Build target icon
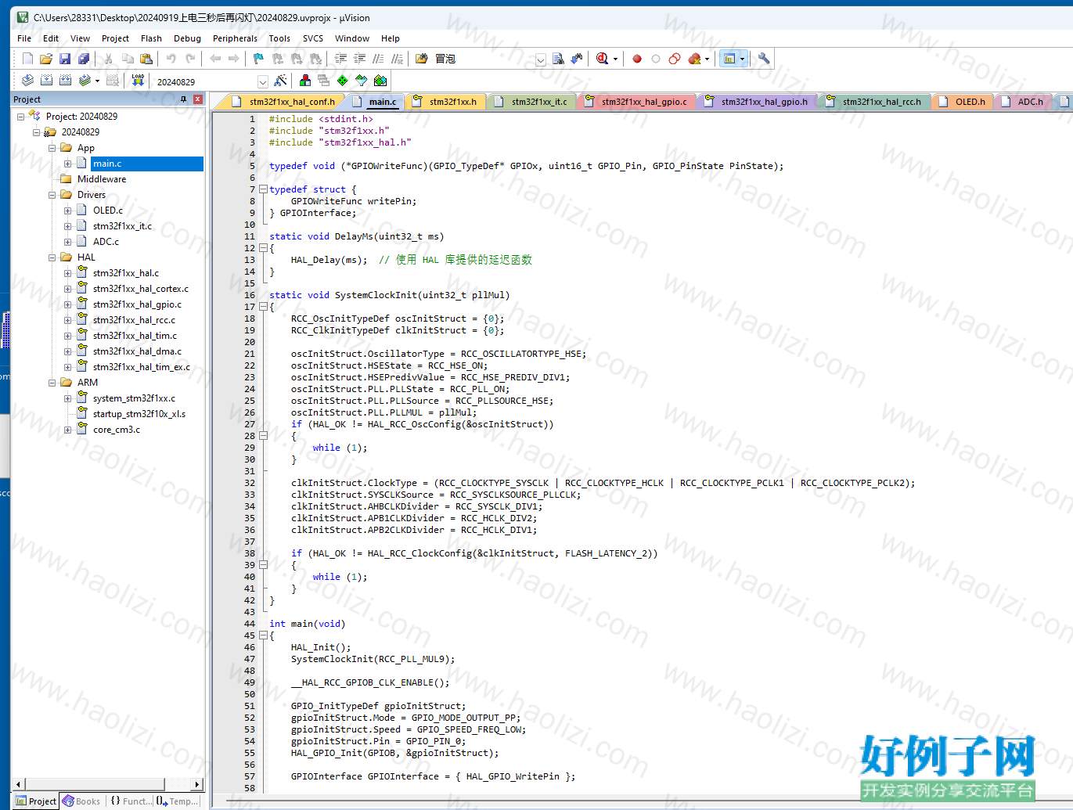The height and width of the screenshot is (810, 1073). pyautogui.click(x=46, y=81)
